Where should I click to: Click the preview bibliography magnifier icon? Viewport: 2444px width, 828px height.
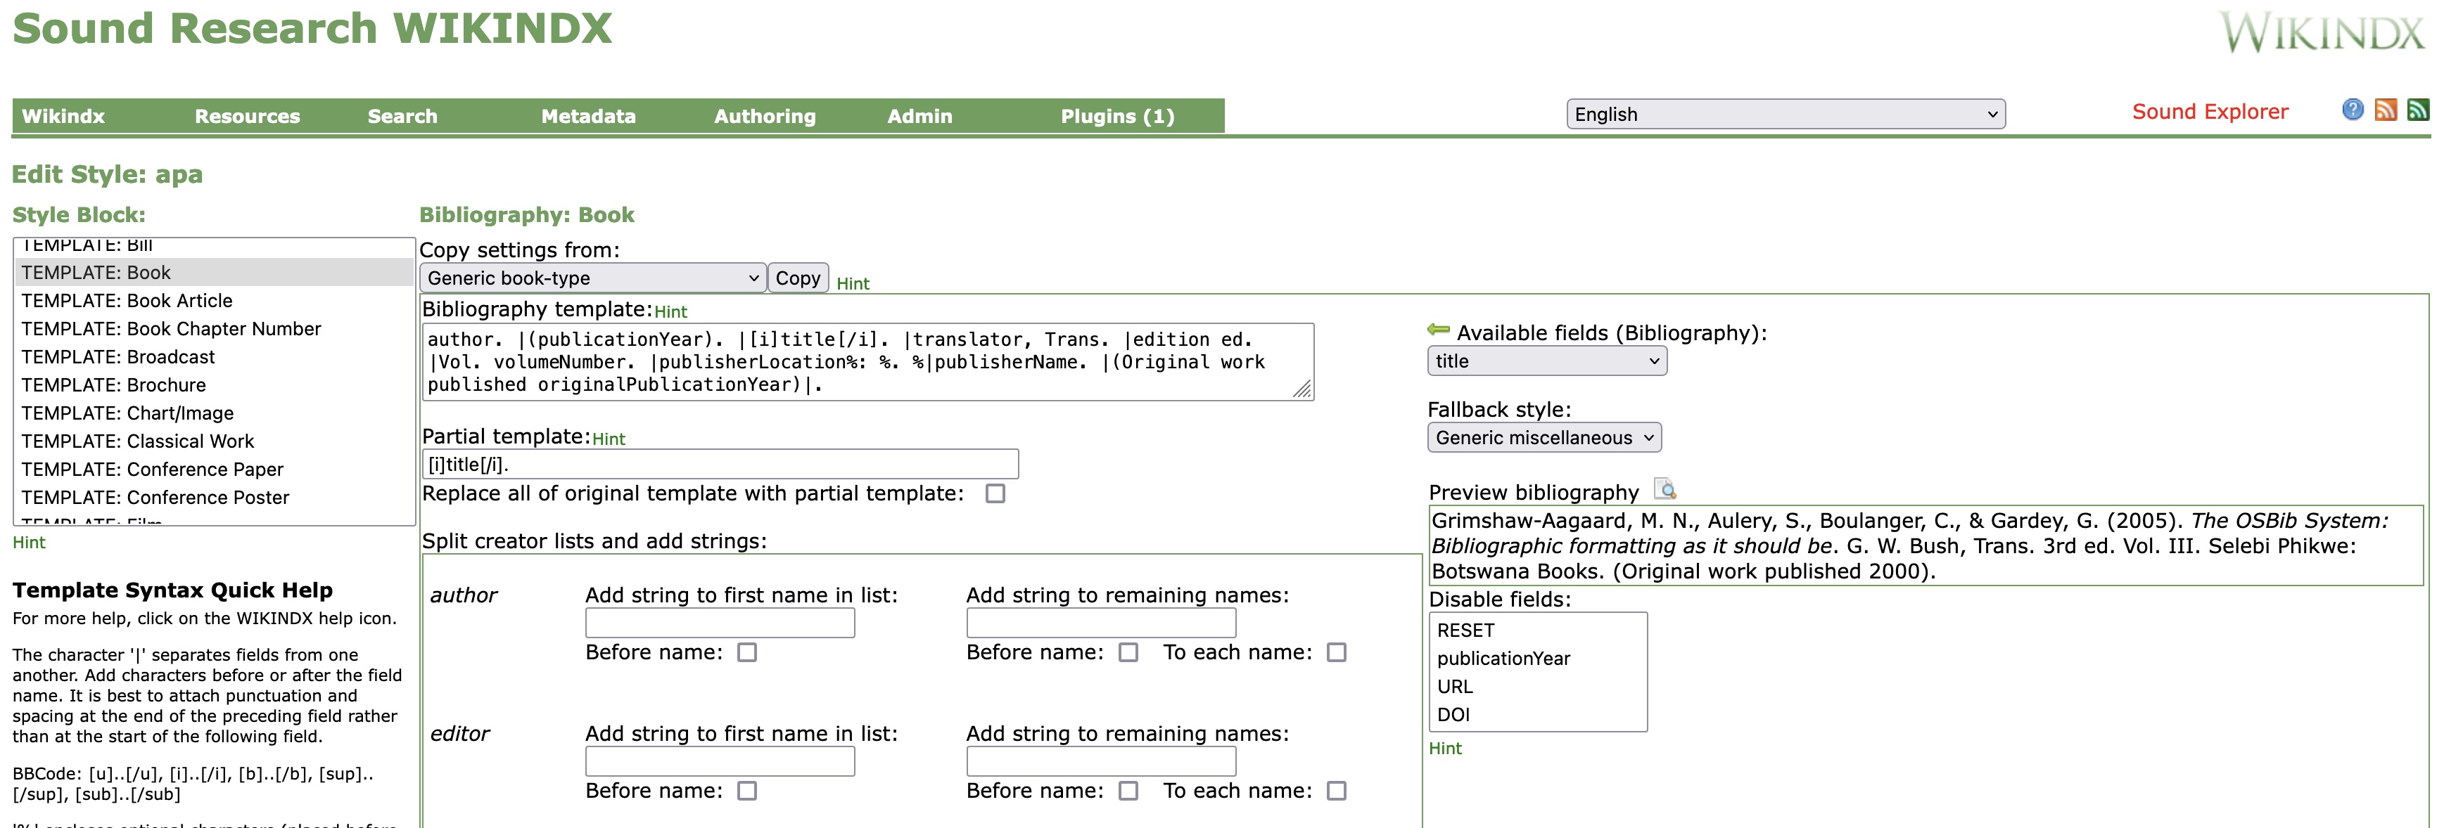[x=1665, y=489]
